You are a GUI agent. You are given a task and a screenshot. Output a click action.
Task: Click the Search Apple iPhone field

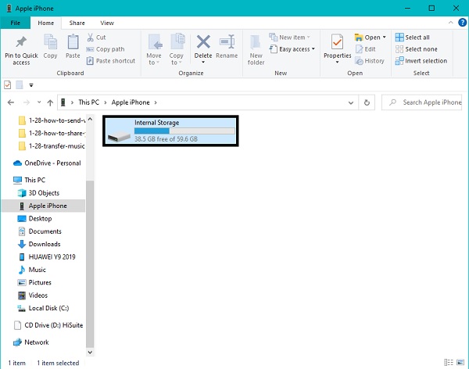click(422, 102)
